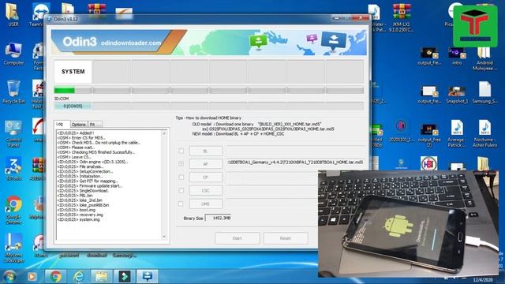505x284 pixels.
Task: Toggle the UMS file checkbox
Action: click(181, 204)
